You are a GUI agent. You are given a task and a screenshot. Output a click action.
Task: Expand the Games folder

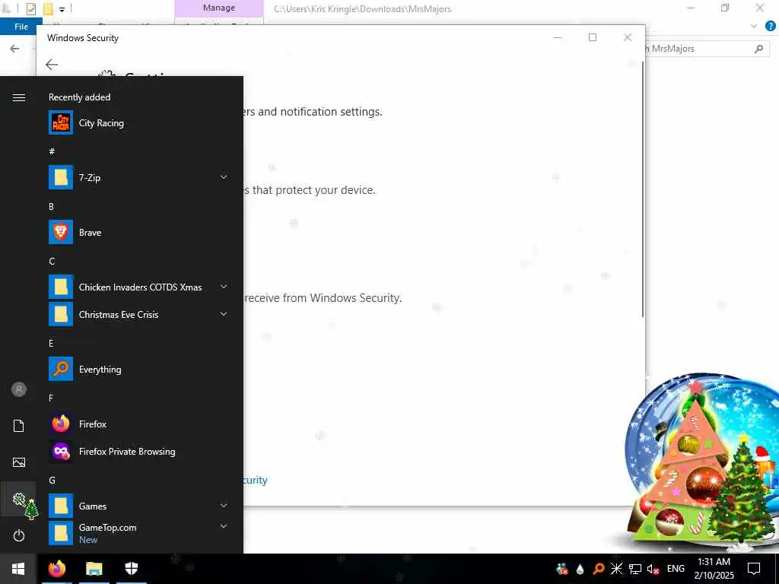click(x=224, y=506)
